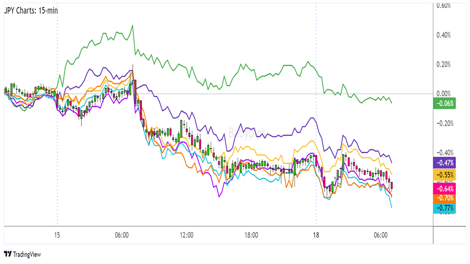The height and width of the screenshot is (264, 470).
Task: Click the 0.60% price axis label
Action: click(444, 5)
